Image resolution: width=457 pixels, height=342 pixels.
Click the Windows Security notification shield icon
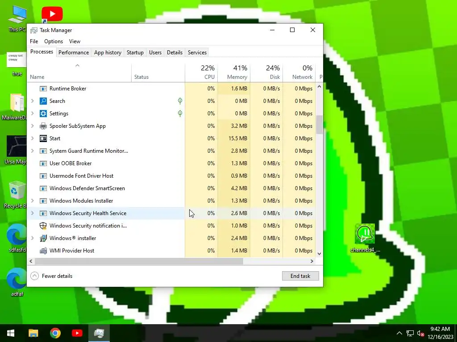click(x=43, y=226)
